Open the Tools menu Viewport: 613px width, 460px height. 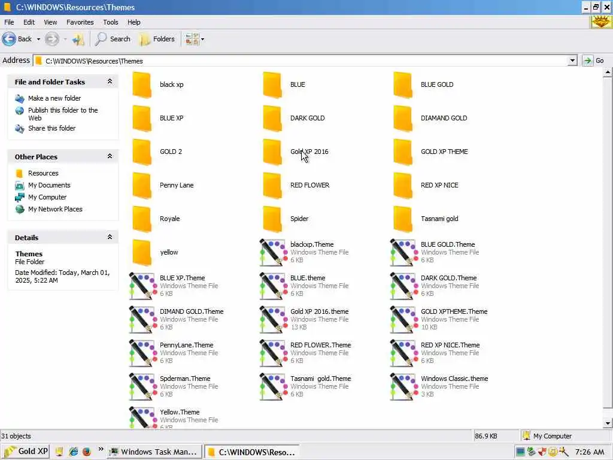111,22
